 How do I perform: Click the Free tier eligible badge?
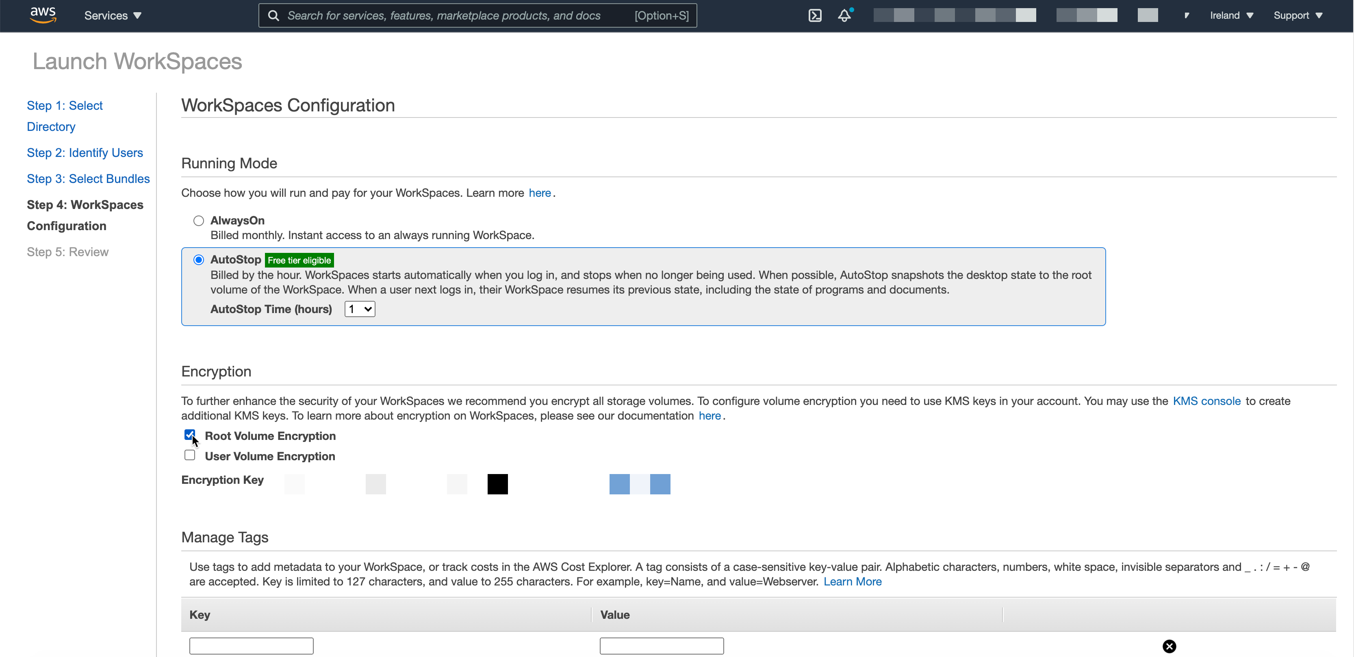(299, 260)
